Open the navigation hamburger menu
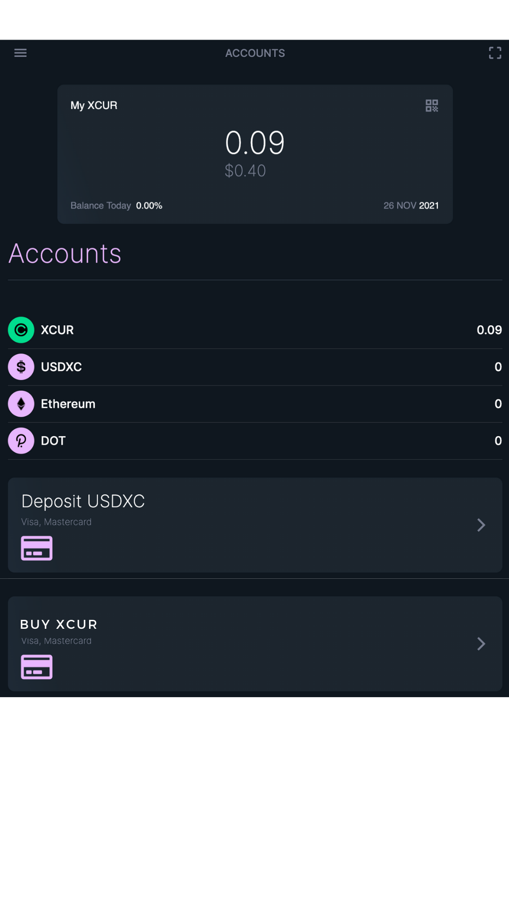 pyautogui.click(x=20, y=53)
